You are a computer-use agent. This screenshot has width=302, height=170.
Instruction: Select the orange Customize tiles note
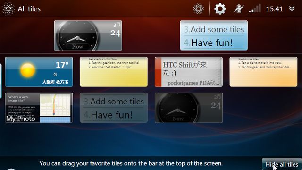[x=263, y=72]
